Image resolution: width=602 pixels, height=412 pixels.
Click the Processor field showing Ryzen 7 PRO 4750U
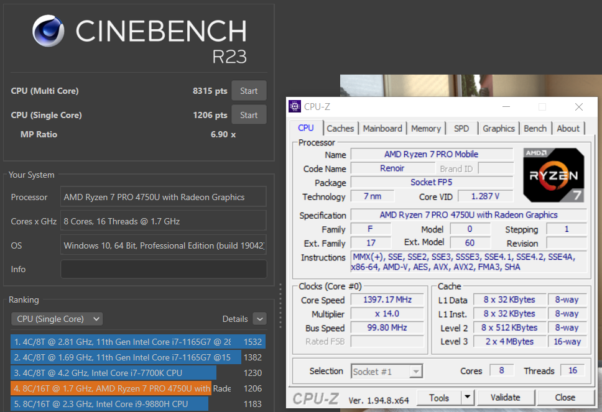[x=164, y=197]
